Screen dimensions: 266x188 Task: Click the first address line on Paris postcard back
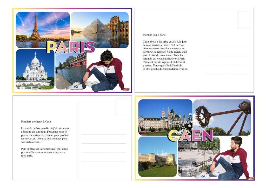[x=226, y=47]
